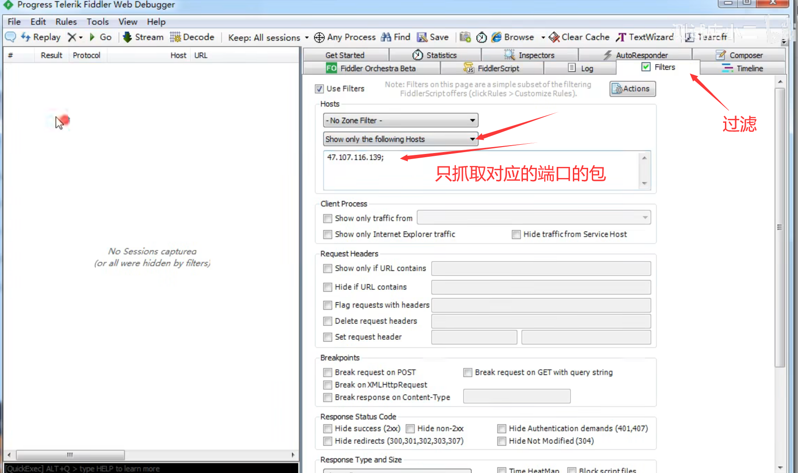
Task: Check Hide success (2xx) option
Action: [x=328, y=429]
